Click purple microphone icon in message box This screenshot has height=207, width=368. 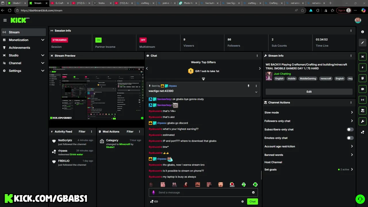click(x=154, y=192)
